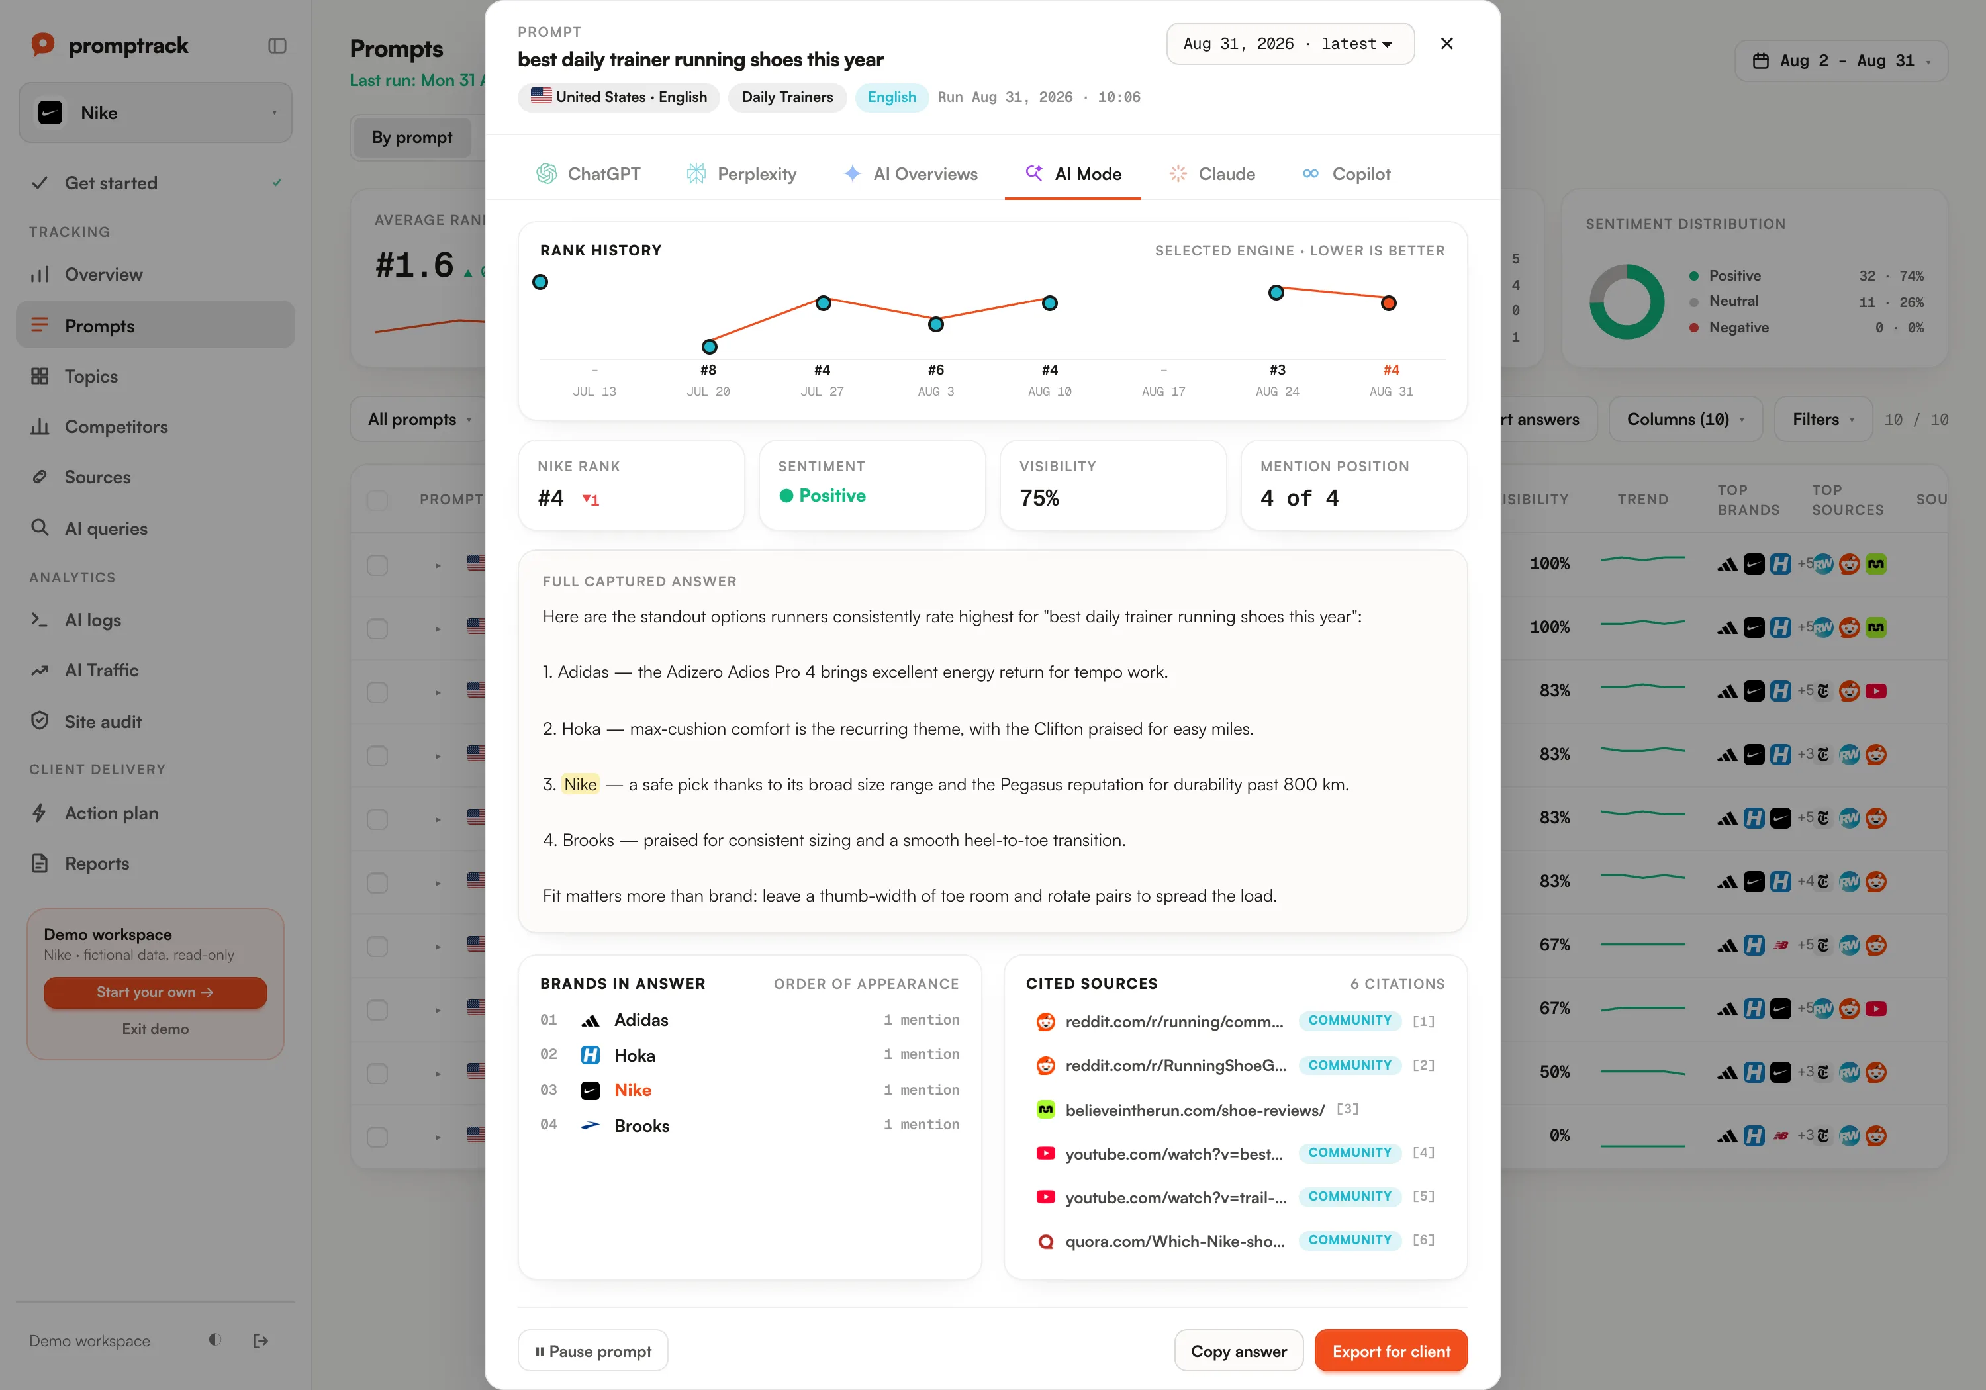Click the Action plan lightning icon

click(x=40, y=813)
